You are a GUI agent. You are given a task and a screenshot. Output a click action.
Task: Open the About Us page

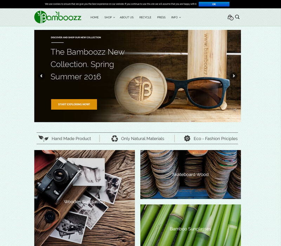point(126,17)
